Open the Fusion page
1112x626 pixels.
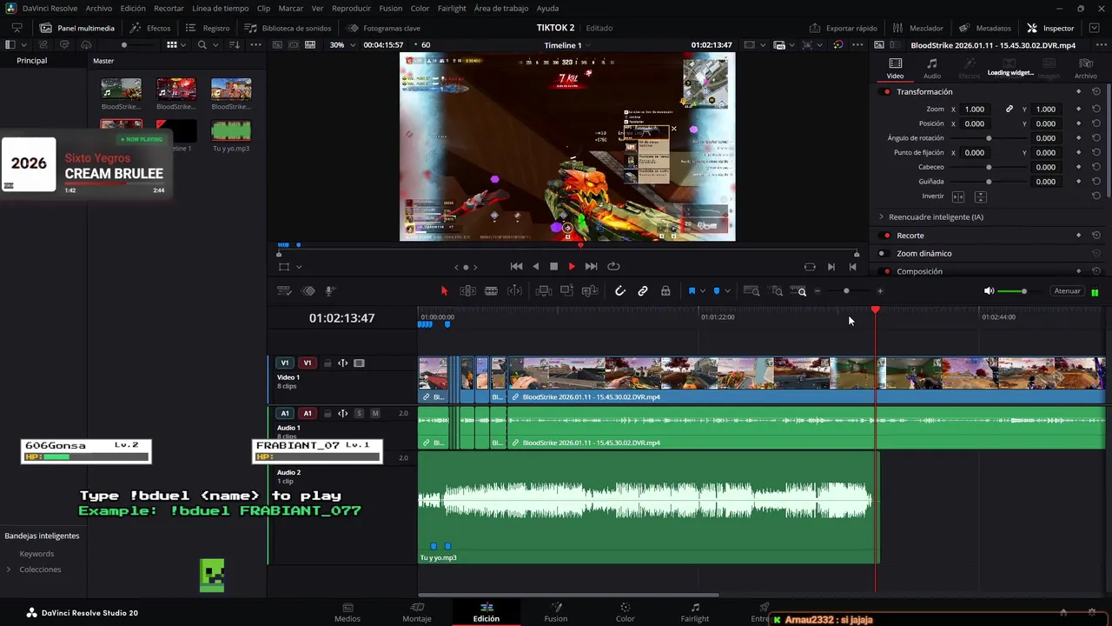556,612
